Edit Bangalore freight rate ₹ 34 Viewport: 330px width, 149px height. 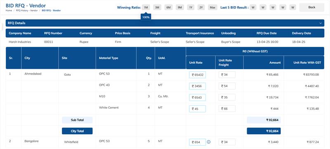coord(227,142)
